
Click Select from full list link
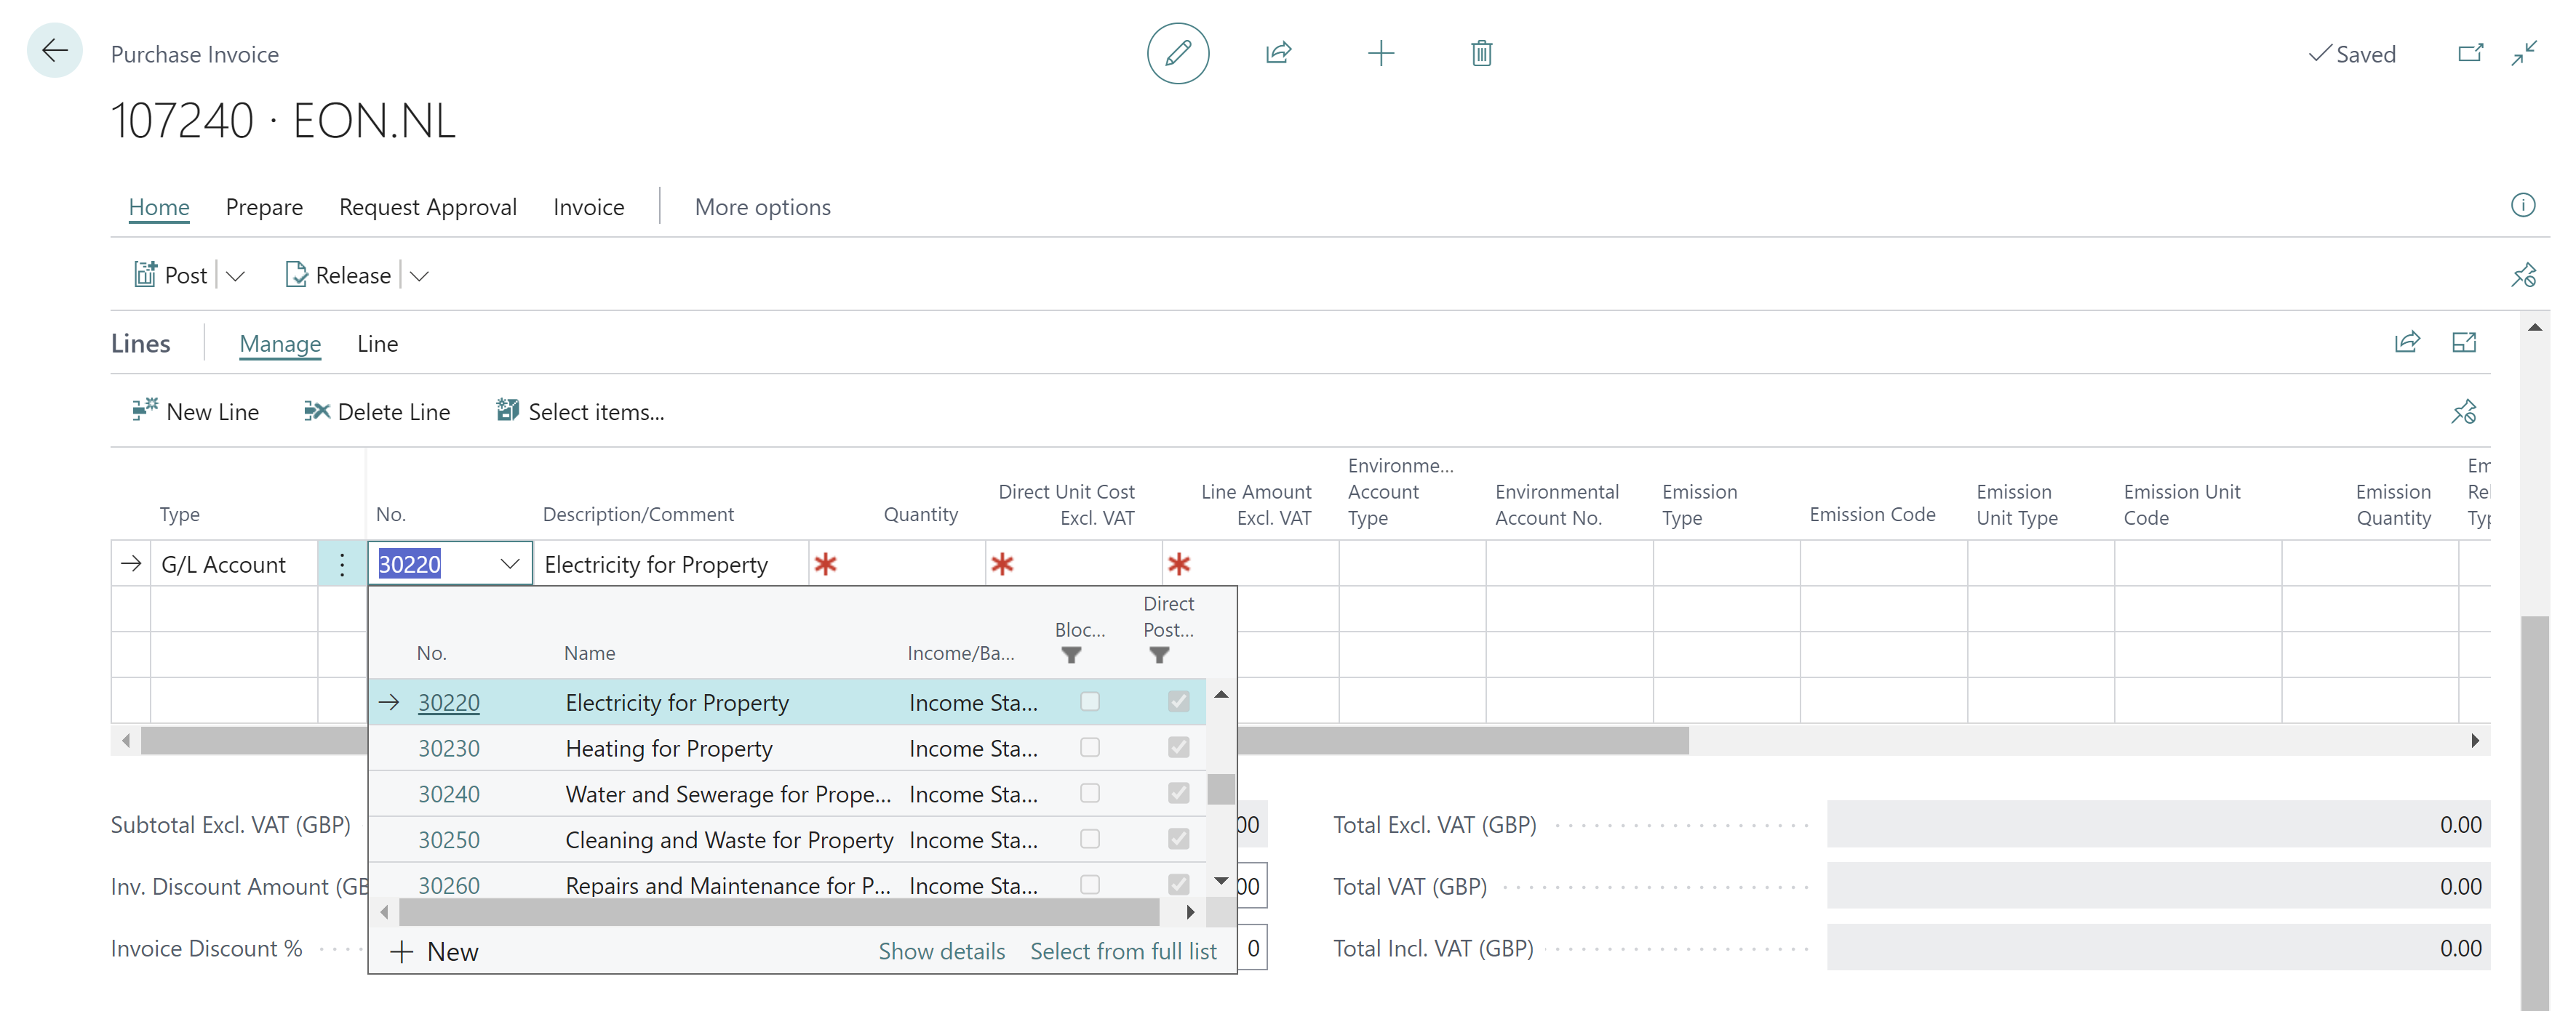point(1123,951)
